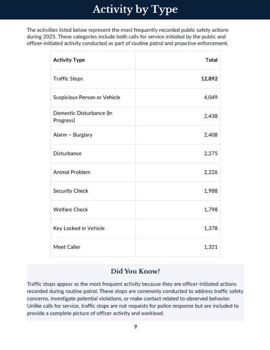This screenshot has width=270, height=350.
Task: Select the 'Traffic Stops' row label
Action: [x=68, y=79]
